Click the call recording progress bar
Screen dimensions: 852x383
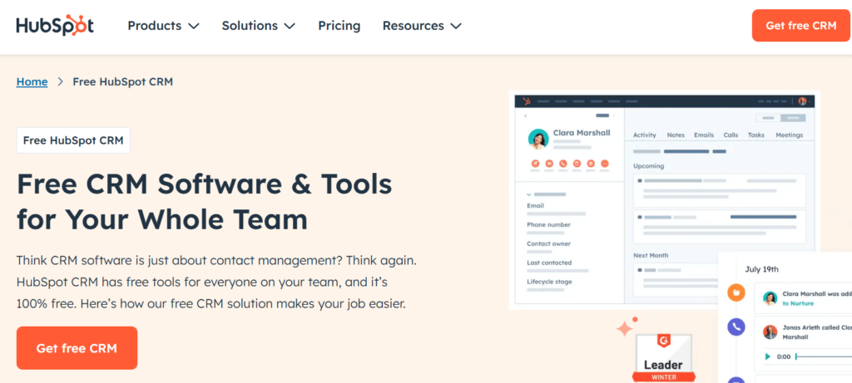(x=823, y=356)
